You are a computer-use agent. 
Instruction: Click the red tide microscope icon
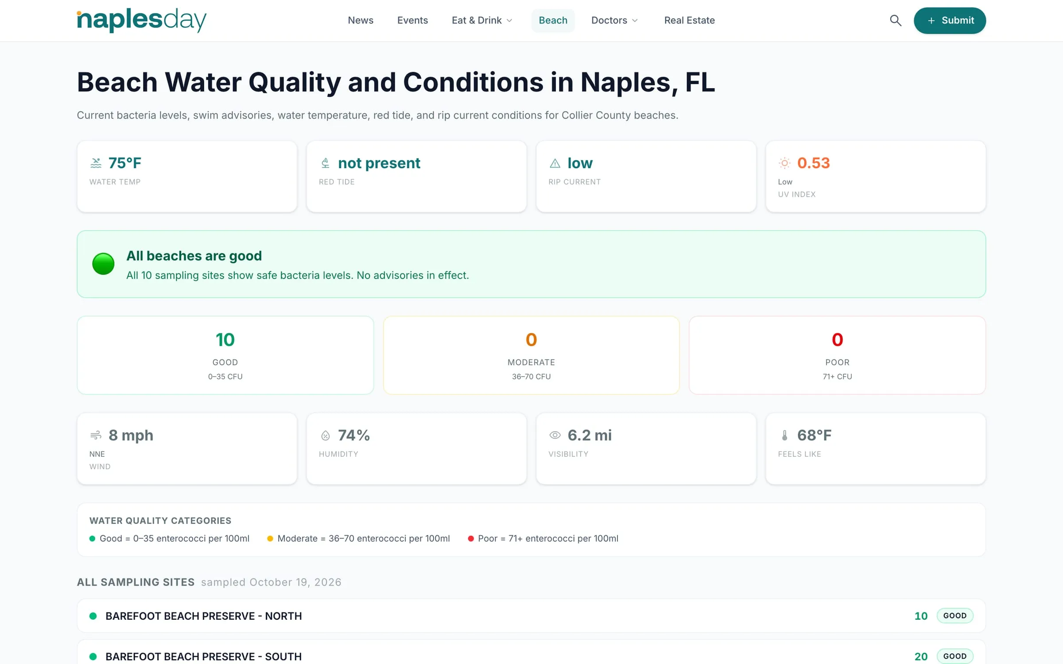326,163
